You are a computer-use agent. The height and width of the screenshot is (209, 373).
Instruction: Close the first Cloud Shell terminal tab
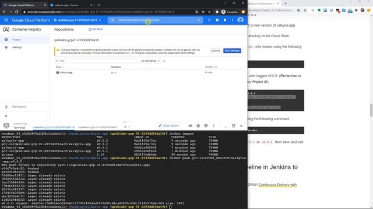click(74, 128)
